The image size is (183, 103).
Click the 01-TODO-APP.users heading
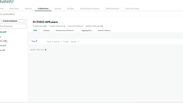tap(45, 22)
